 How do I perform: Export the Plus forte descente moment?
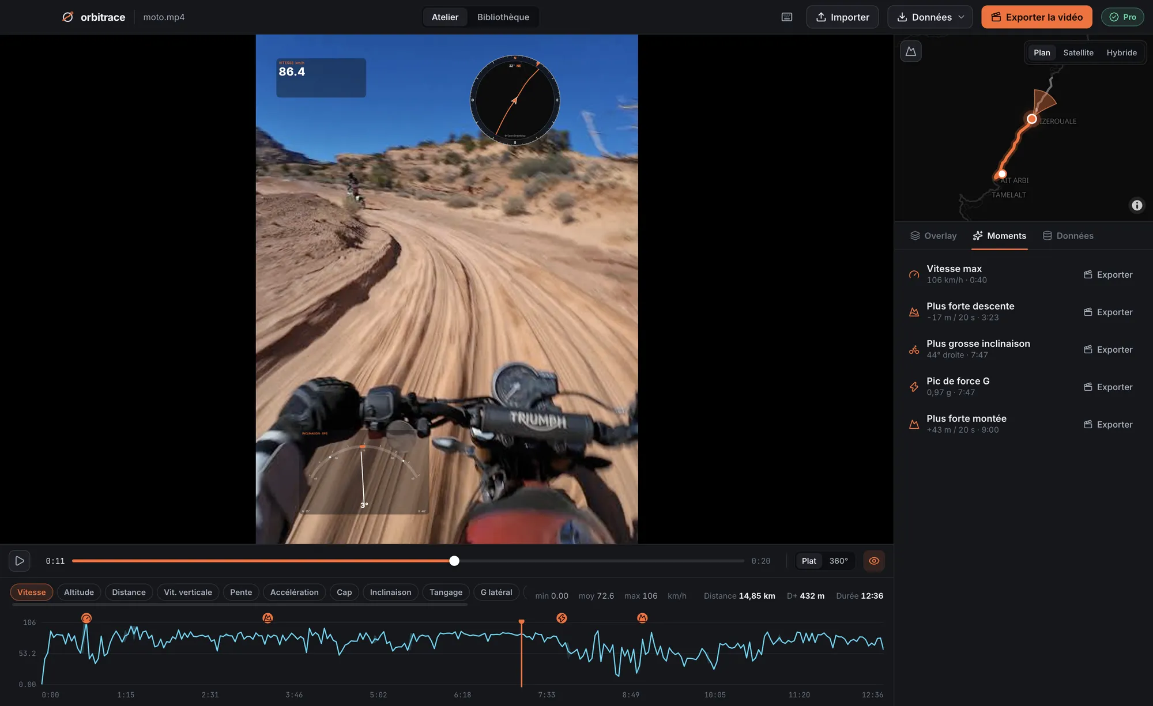click(1108, 312)
